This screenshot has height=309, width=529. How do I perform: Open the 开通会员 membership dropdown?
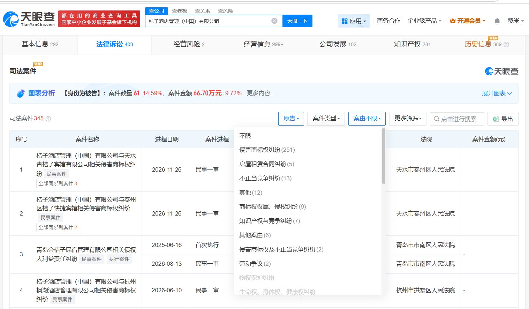(x=468, y=21)
